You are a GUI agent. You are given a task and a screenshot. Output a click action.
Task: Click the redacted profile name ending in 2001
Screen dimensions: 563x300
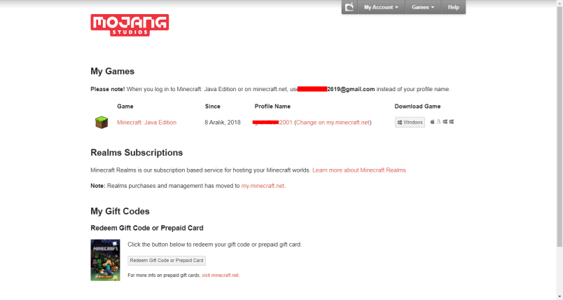pyautogui.click(x=272, y=123)
